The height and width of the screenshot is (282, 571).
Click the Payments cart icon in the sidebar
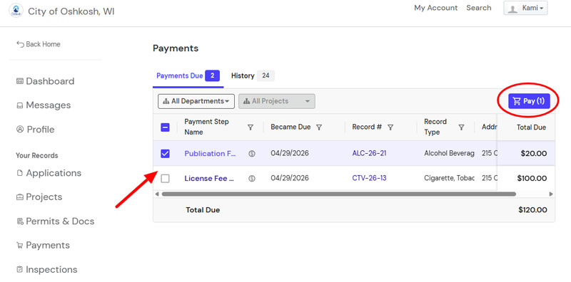coord(20,246)
